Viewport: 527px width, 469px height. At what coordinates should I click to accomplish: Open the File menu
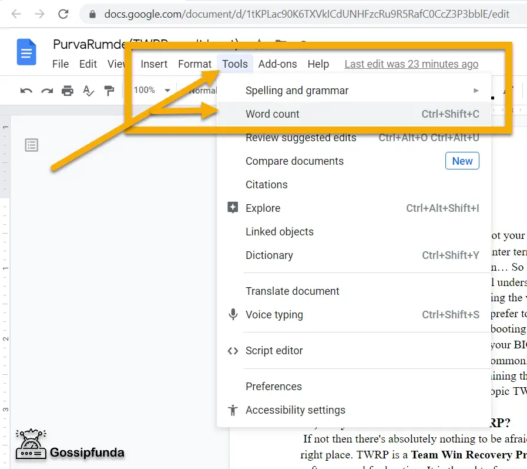pos(61,64)
